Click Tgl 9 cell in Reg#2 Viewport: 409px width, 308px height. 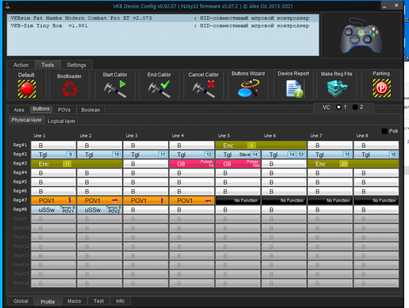(x=54, y=155)
